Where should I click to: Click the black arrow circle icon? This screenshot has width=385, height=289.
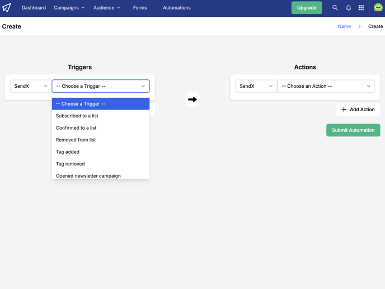coord(192,100)
